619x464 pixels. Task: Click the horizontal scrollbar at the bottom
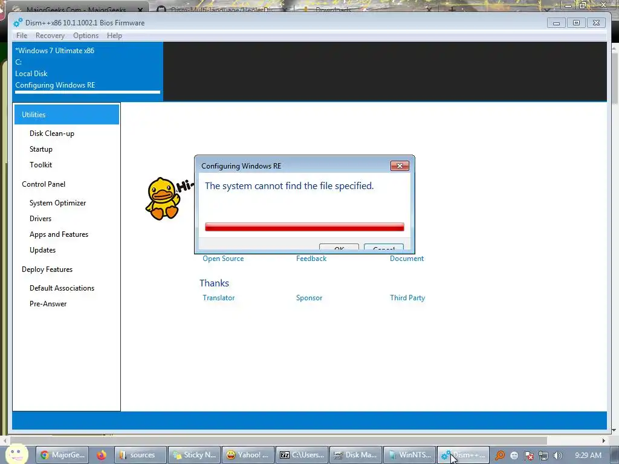point(278,440)
